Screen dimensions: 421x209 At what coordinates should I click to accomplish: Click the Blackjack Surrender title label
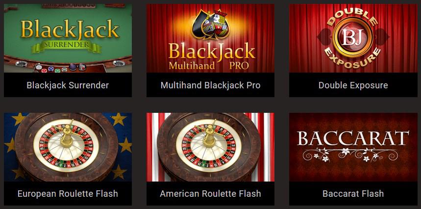tap(68, 85)
